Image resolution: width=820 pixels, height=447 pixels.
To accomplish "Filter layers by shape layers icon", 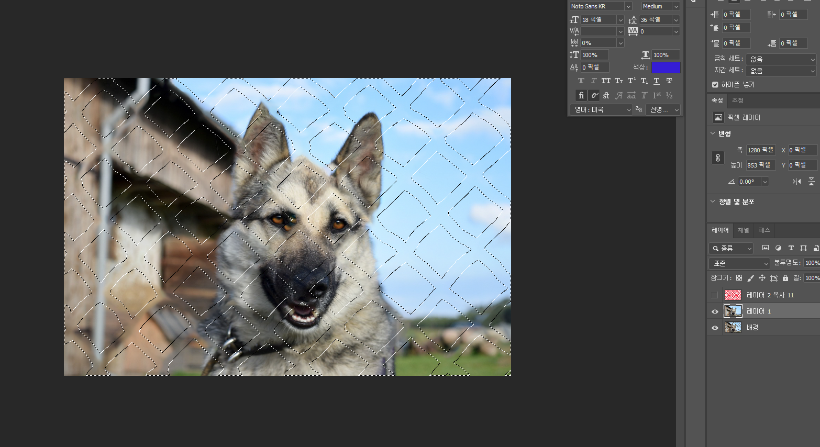I will coord(803,248).
